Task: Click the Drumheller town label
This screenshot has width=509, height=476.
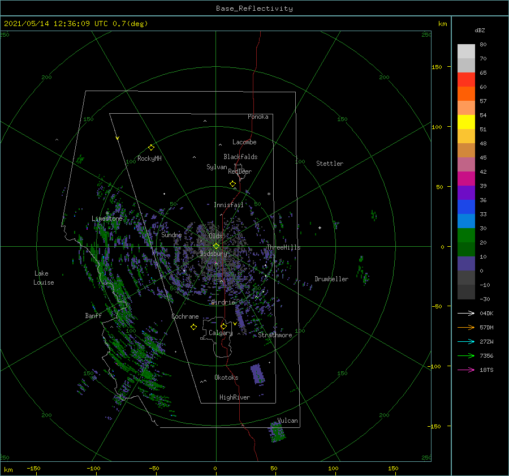Action: 331,279
